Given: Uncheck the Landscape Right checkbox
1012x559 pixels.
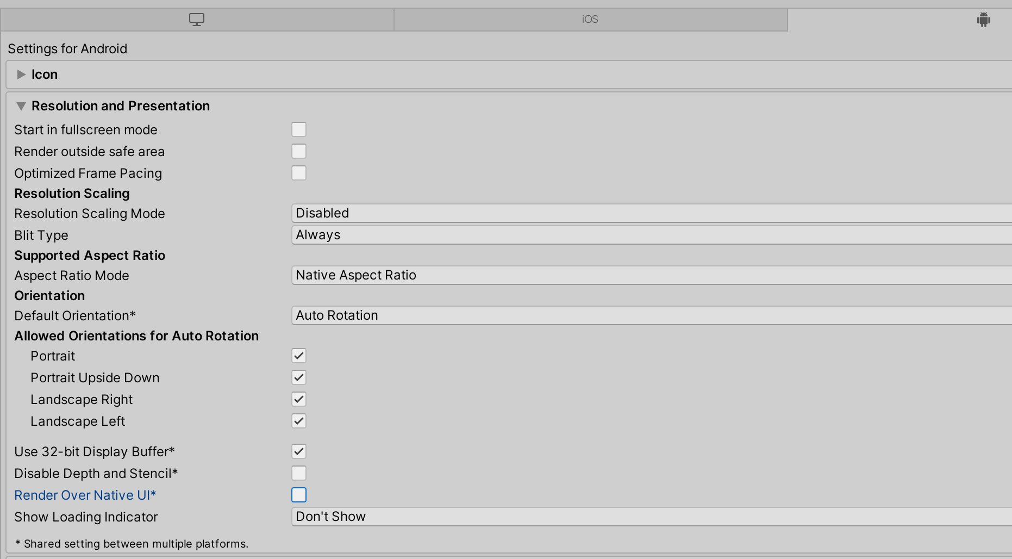Looking at the screenshot, I should coord(299,399).
